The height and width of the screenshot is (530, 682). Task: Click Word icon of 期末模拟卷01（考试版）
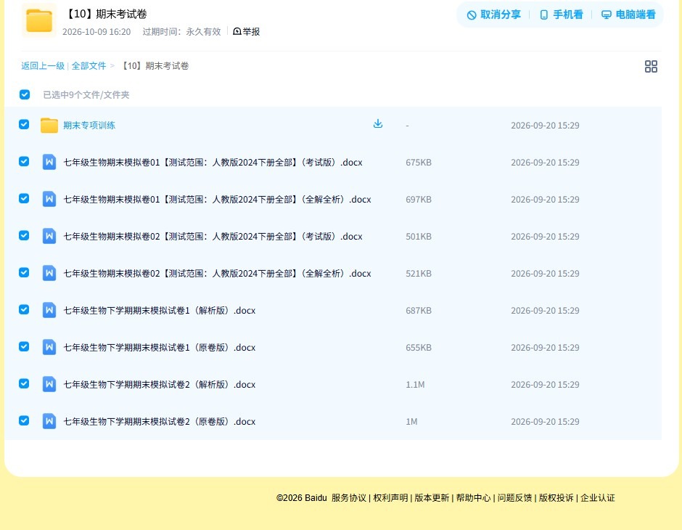tap(49, 163)
